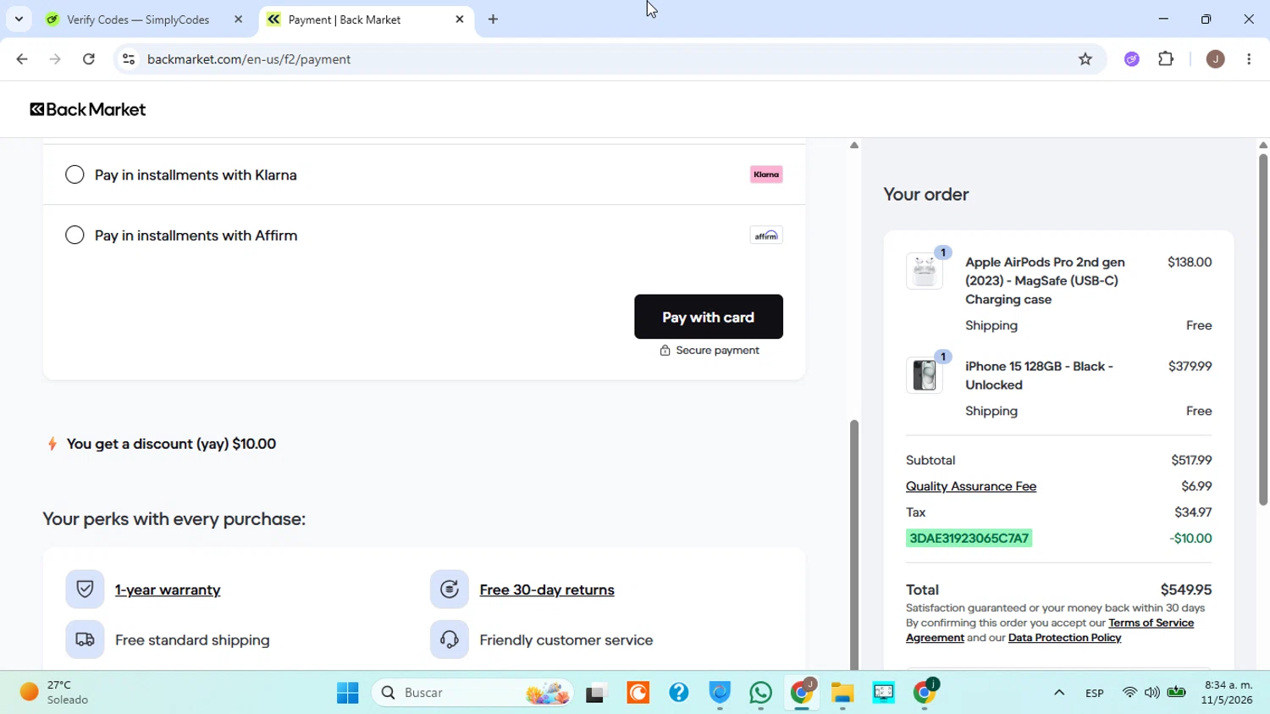
Task: Switch to the Verify Codes — SimplyCodes tab
Action: pyautogui.click(x=138, y=19)
